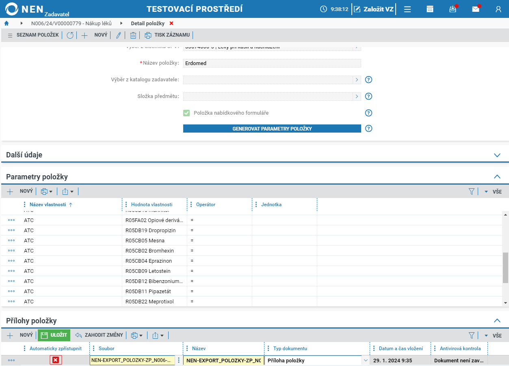509x366 pixels.
Task: Toggle Automaticky zpřístupnit red checkbox
Action: [x=56, y=360]
